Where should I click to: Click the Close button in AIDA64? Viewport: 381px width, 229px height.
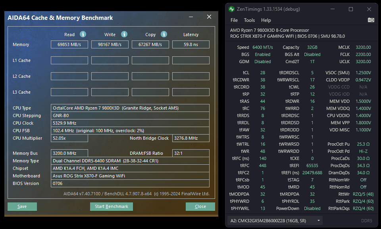pyautogui.click(x=200, y=206)
